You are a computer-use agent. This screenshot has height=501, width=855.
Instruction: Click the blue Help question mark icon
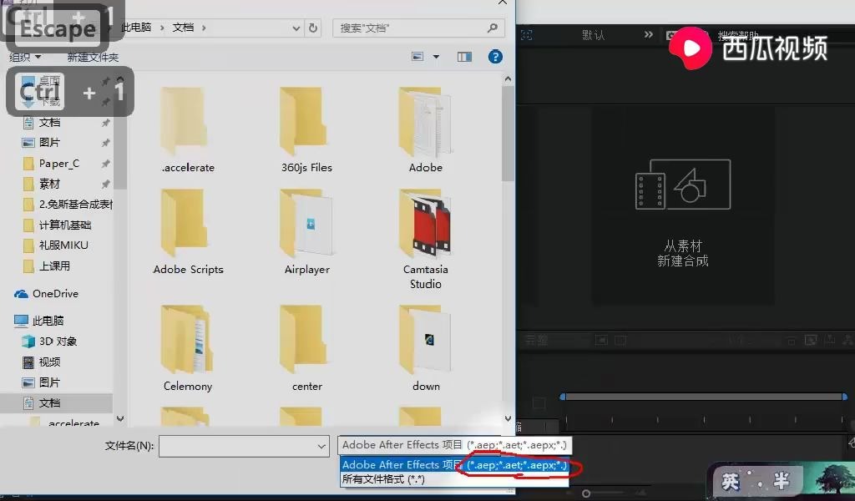(495, 57)
